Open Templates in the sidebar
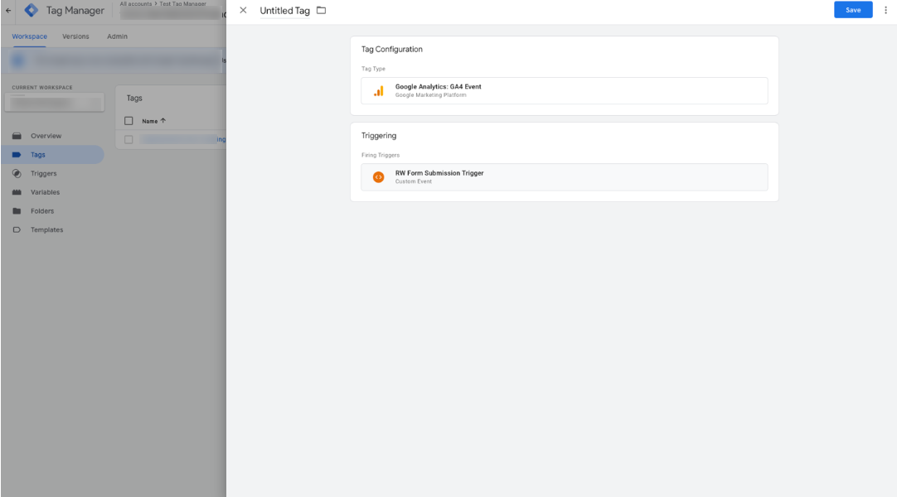 tap(46, 230)
